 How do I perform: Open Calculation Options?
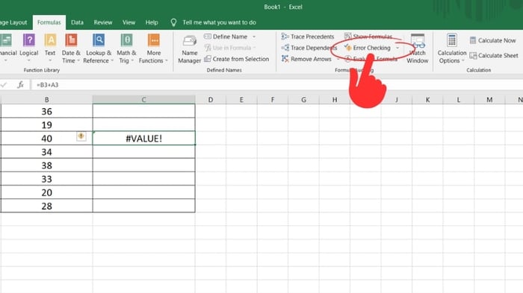pos(451,48)
